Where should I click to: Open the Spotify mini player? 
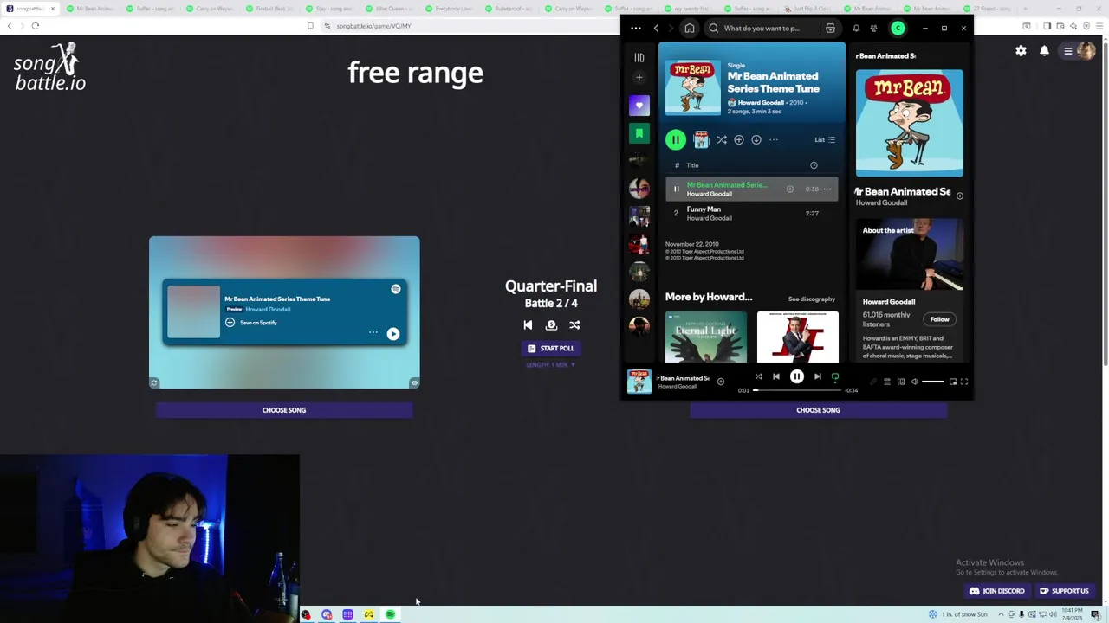[x=952, y=382]
